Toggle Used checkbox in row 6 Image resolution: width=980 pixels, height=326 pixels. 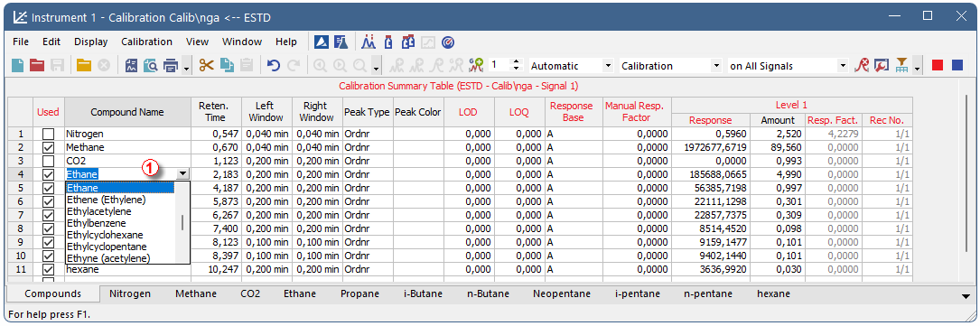pyautogui.click(x=48, y=201)
